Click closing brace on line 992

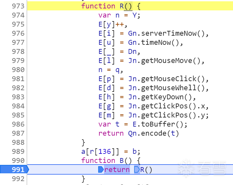click(83, 179)
